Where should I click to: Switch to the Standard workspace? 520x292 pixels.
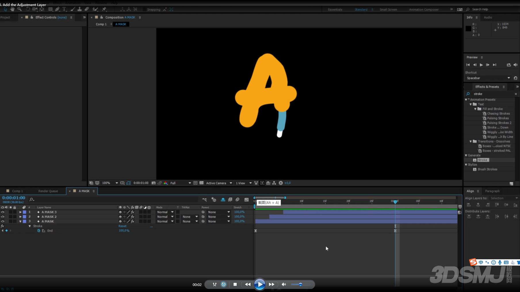pyautogui.click(x=361, y=9)
